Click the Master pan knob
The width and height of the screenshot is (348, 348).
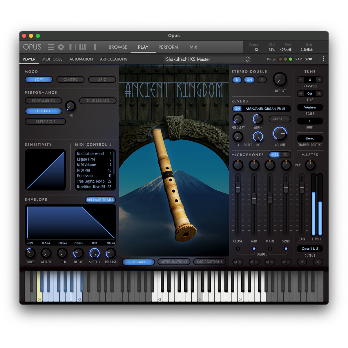point(310,165)
